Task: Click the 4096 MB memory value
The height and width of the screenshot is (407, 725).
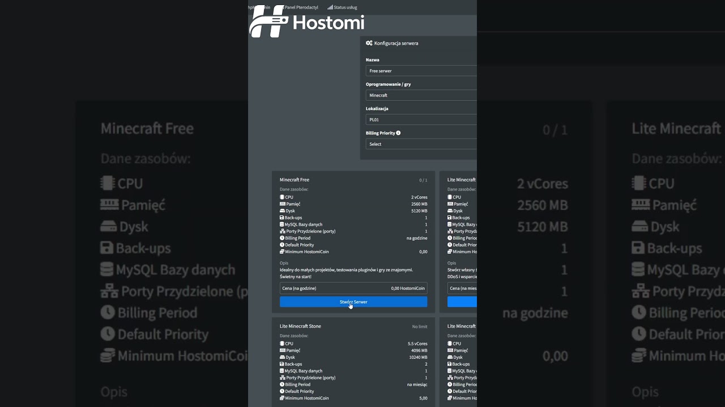Action: [x=419, y=350]
